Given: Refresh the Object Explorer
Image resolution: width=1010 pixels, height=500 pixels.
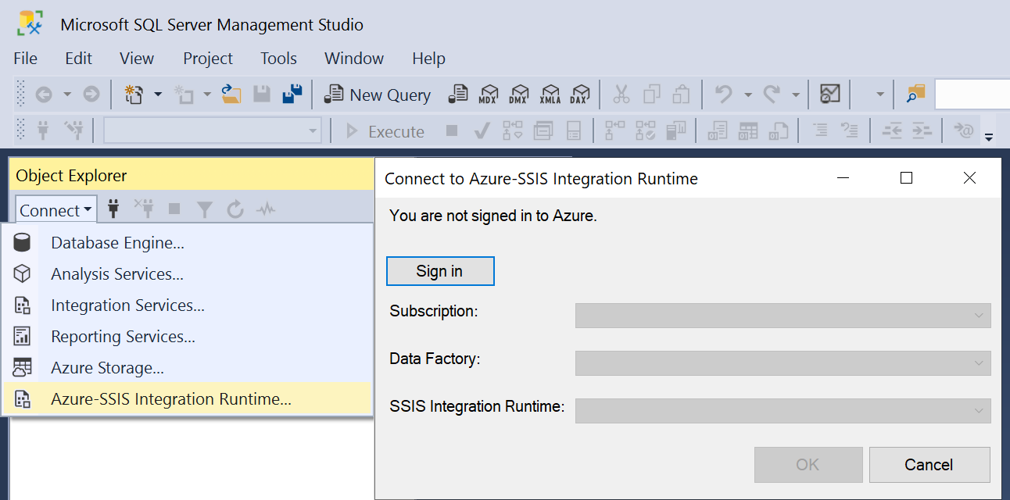Looking at the screenshot, I should [x=235, y=209].
